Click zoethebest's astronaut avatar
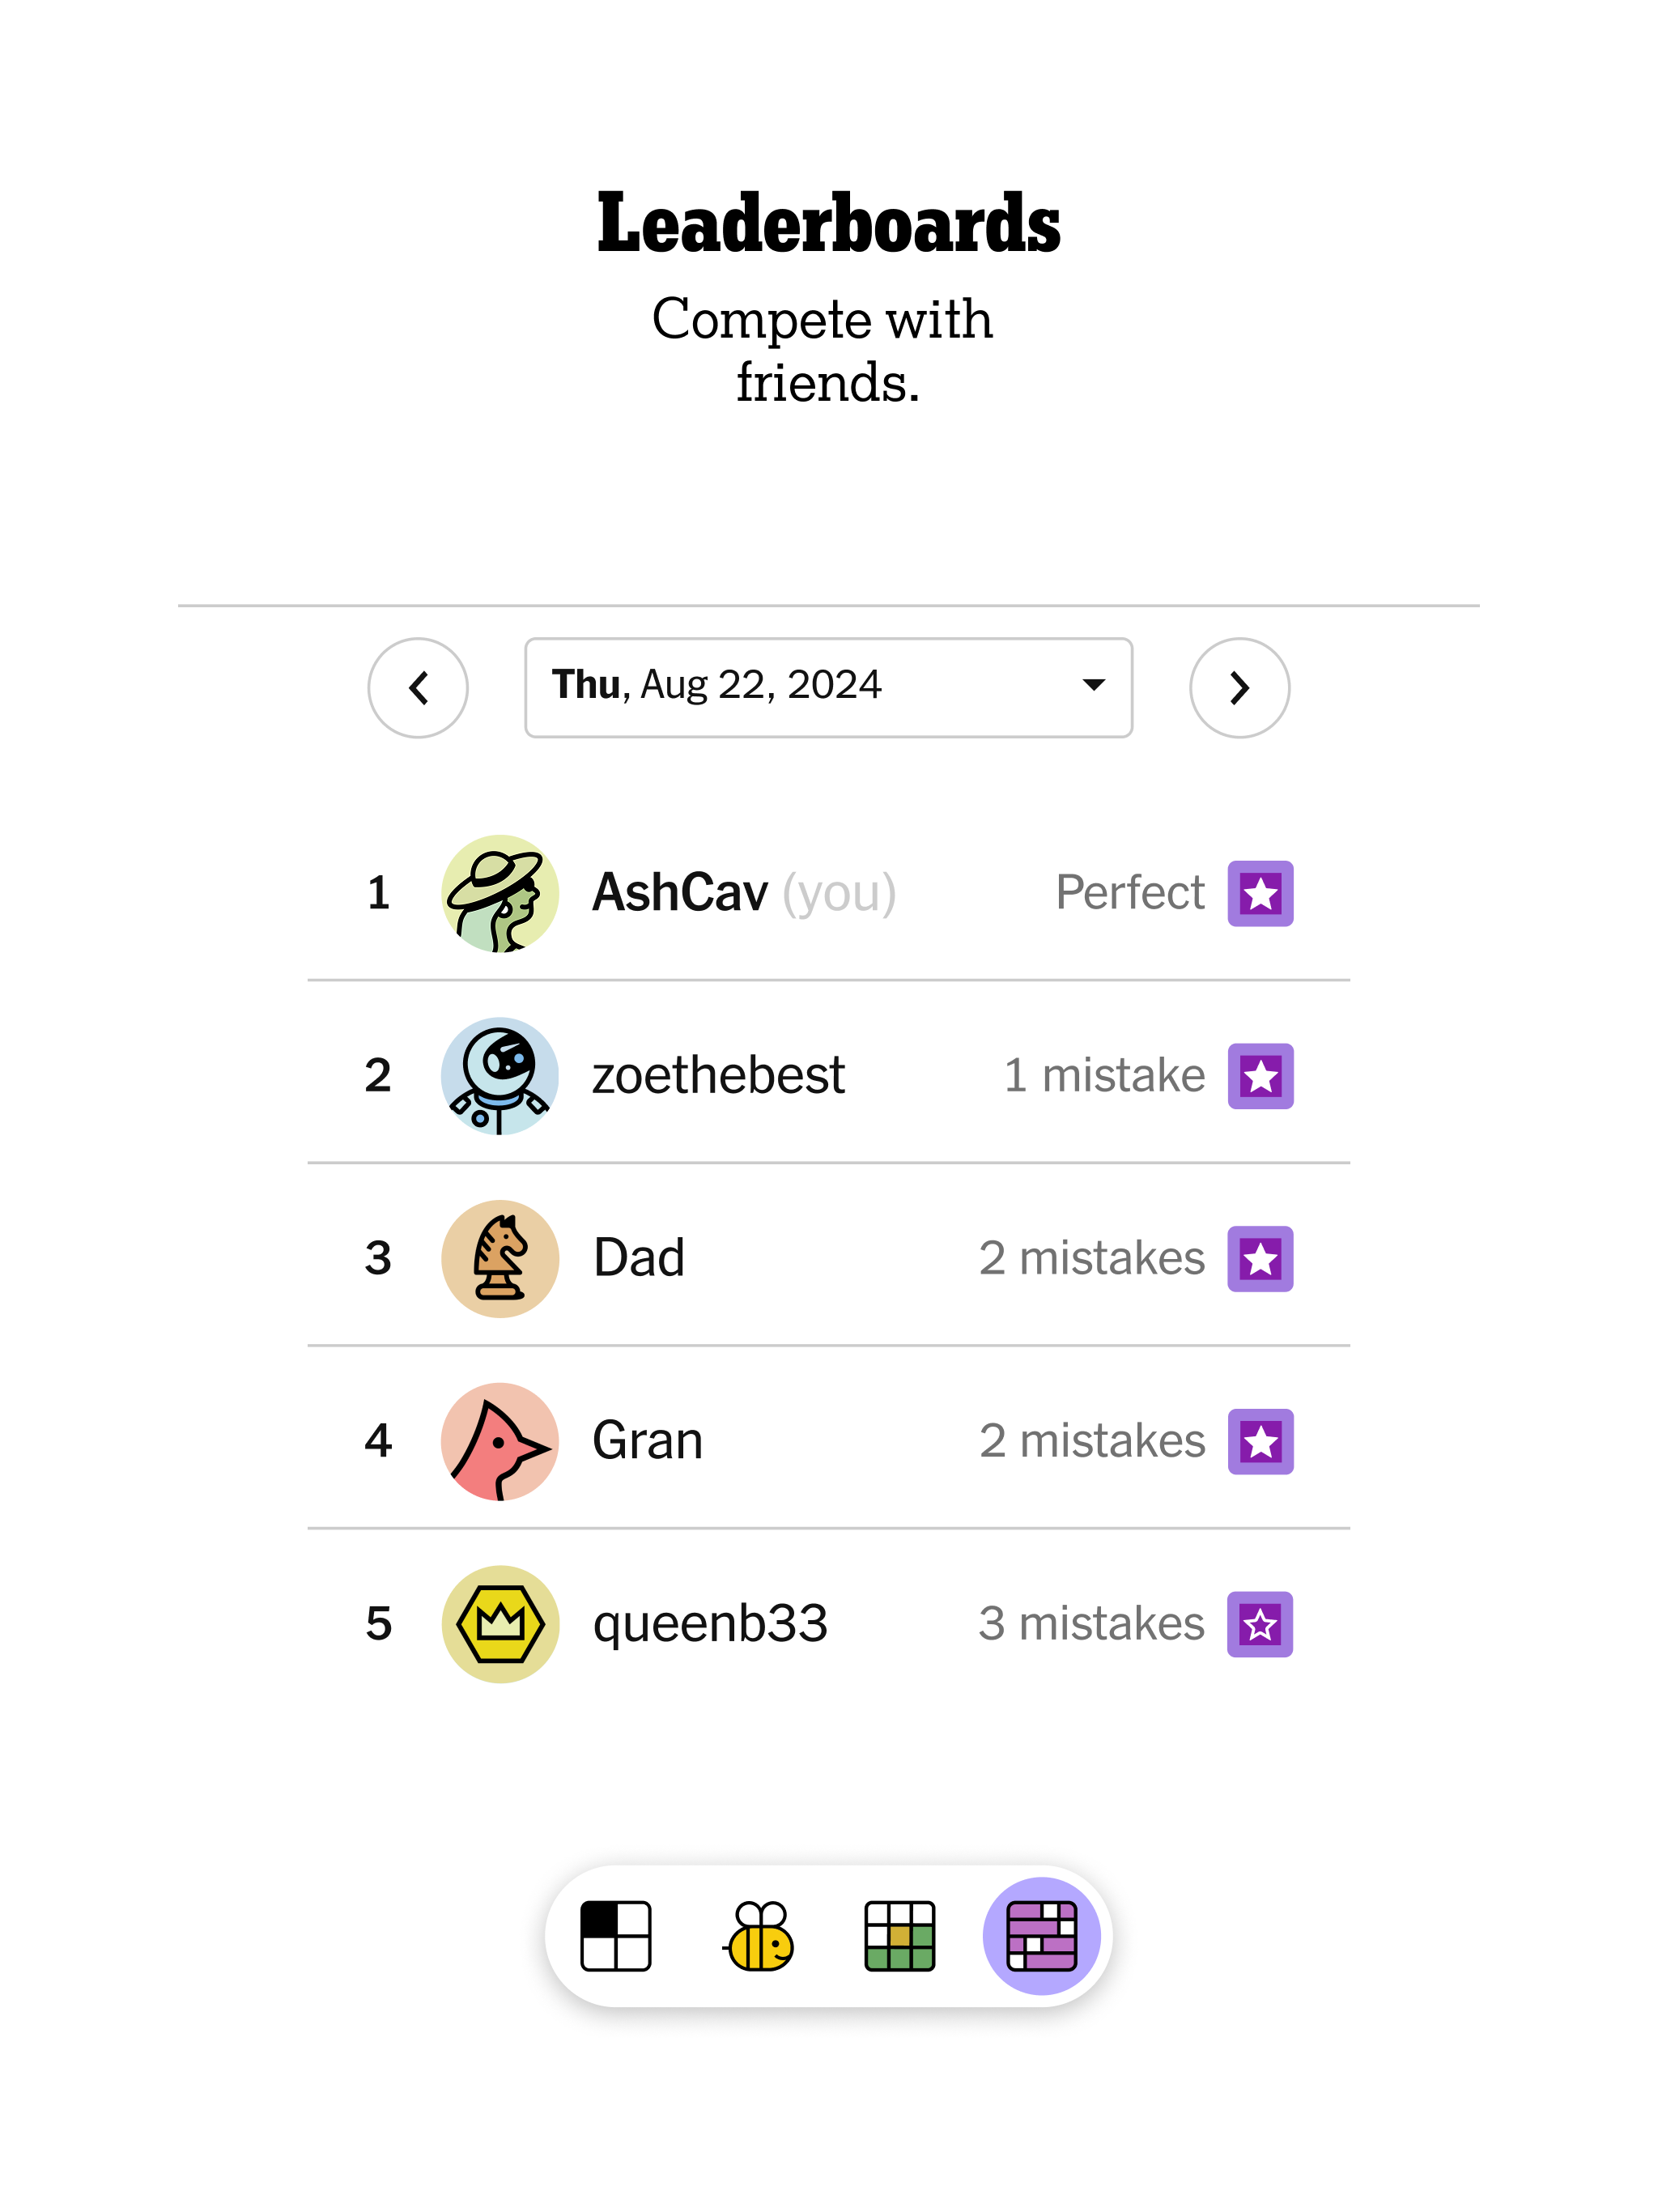 (500, 1076)
